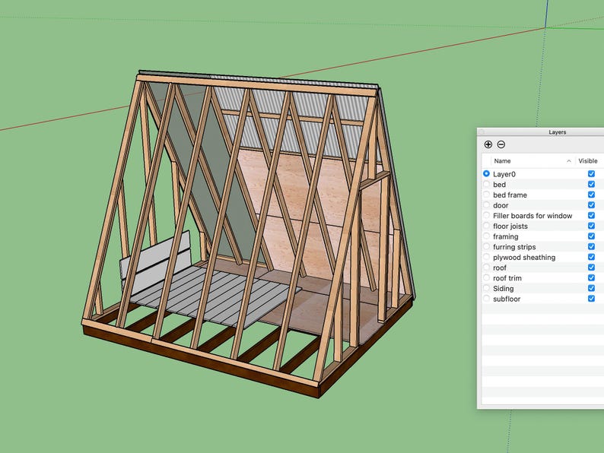Activate Filler boards for window layer radio
The height and width of the screenshot is (453, 604).
pos(486,215)
